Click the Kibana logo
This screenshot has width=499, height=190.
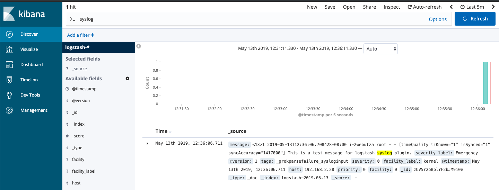24,14
